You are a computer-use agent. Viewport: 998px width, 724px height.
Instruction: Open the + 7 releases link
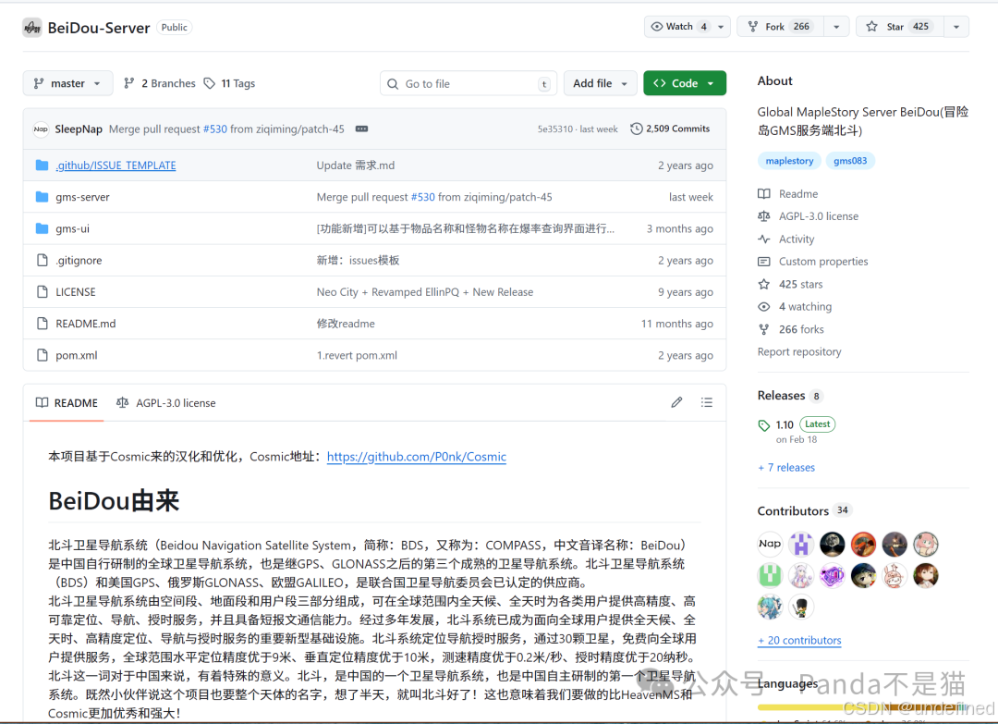(786, 467)
